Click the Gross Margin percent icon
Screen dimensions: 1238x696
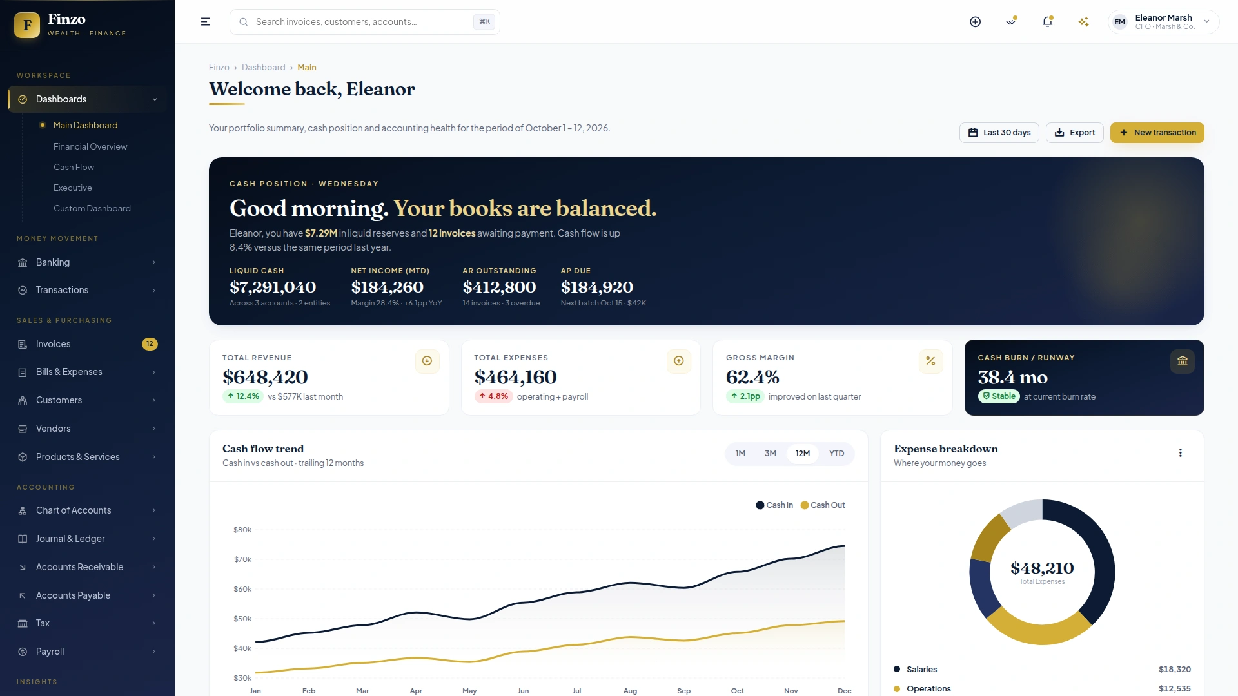(930, 361)
